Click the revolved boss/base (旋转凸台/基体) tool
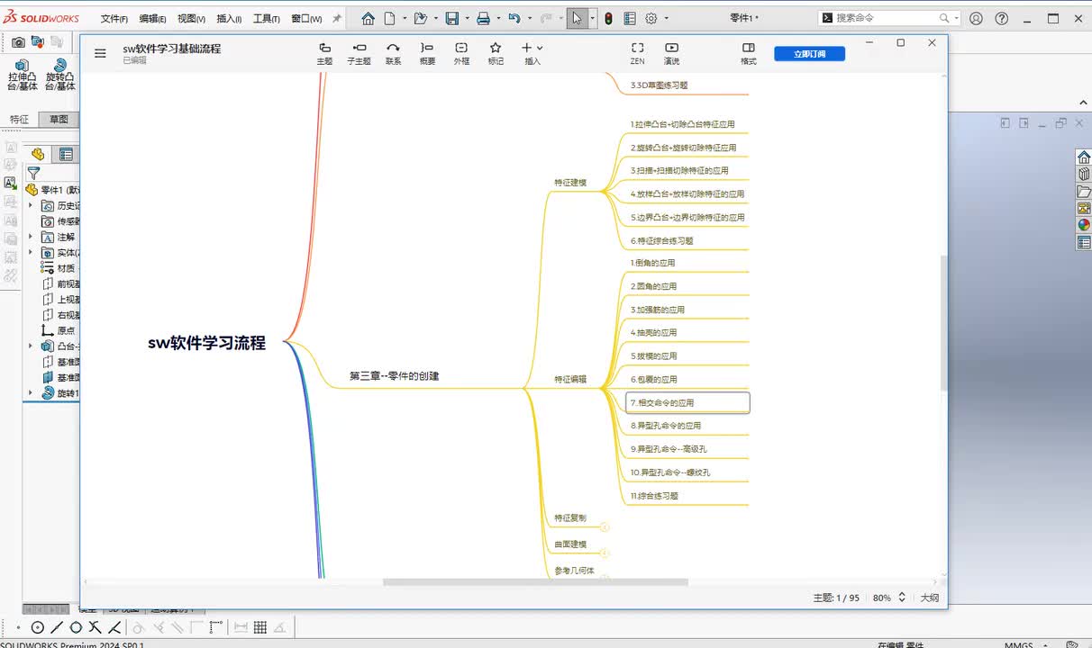1092x648 pixels. (x=60, y=75)
